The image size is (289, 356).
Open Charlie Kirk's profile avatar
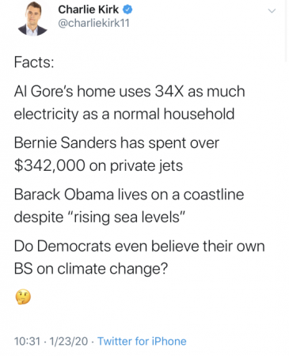click(32, 19)
